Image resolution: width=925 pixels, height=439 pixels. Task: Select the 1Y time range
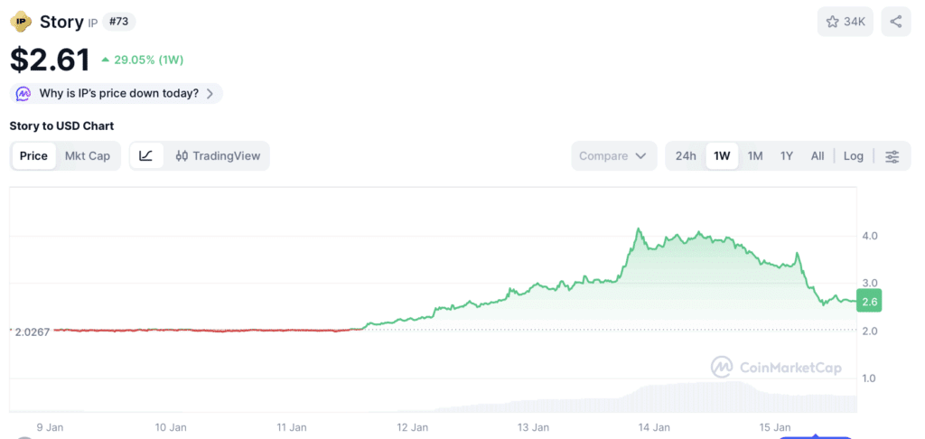click(x=787, y=156)
